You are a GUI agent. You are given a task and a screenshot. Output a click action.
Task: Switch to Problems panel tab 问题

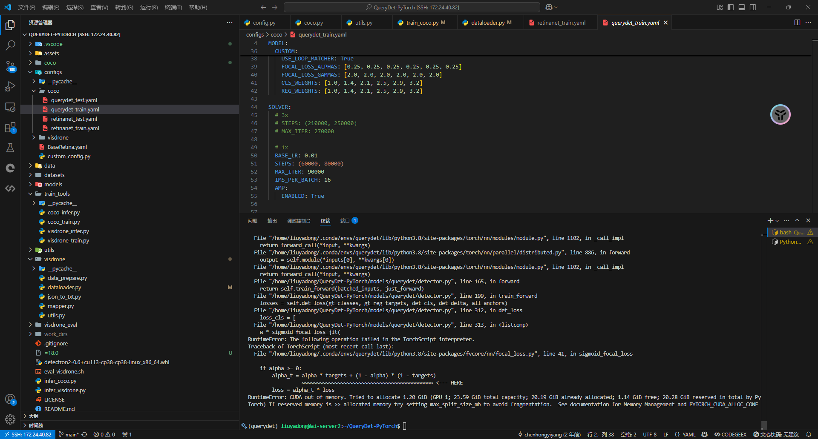[253, 220]
